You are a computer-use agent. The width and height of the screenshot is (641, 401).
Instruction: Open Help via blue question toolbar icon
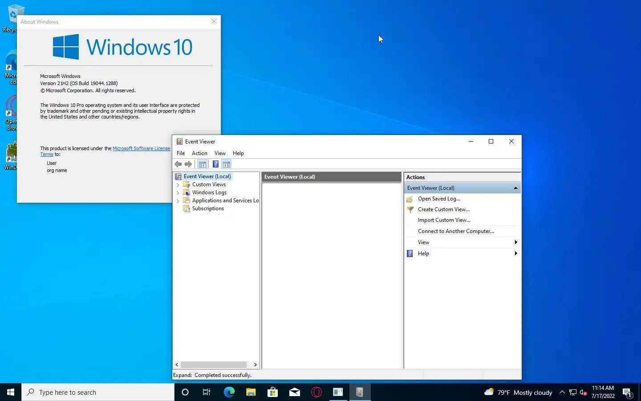215,164
